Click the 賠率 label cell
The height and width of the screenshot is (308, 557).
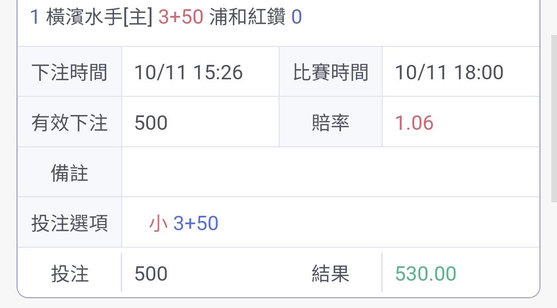(331, 122)
